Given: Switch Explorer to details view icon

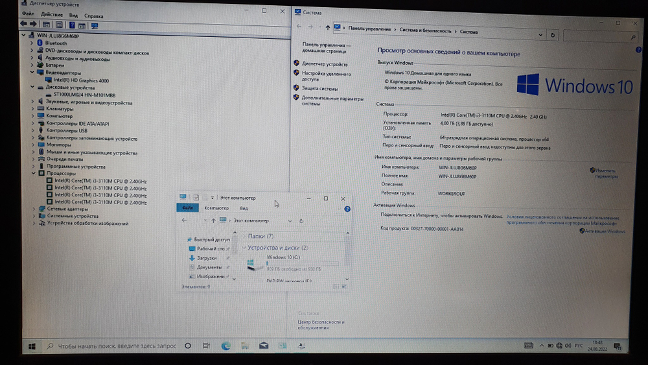Looking at the screenshot, I should pyautogui.click(x=336, y=287).
